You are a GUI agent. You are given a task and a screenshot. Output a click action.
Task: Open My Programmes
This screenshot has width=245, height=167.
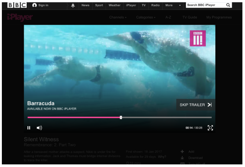[x=219, y=17]
